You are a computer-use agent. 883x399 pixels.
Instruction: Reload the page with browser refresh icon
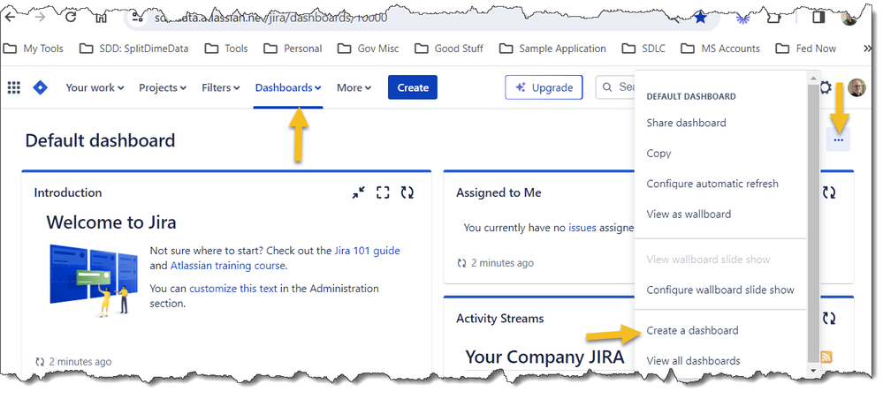71,17
